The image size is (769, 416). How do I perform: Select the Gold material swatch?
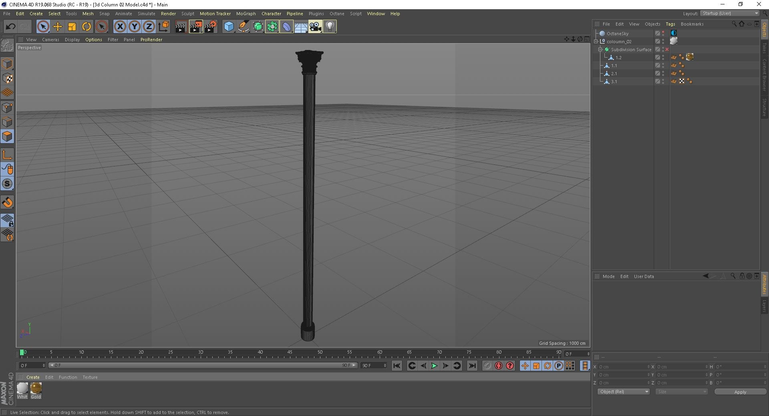[x=36, y=391]
